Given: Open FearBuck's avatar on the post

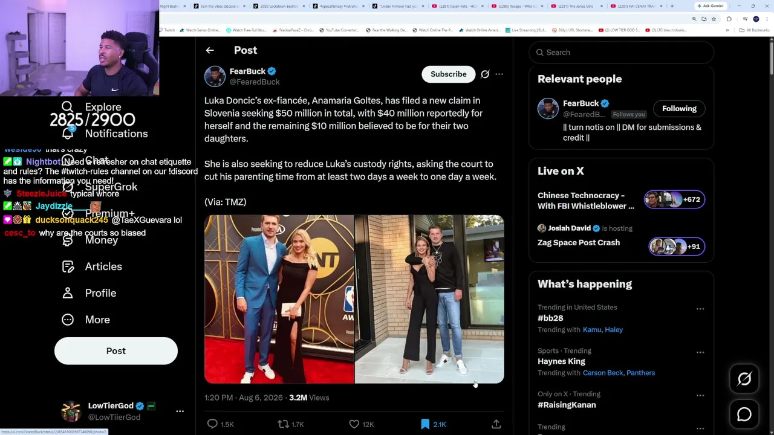Looking at the screenshot, I should 215,76.
